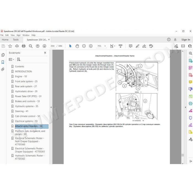The height and width of the screenshot is (193, 193).
Task: Open zoom level dropdown at 75%
Action: (105, 46)
